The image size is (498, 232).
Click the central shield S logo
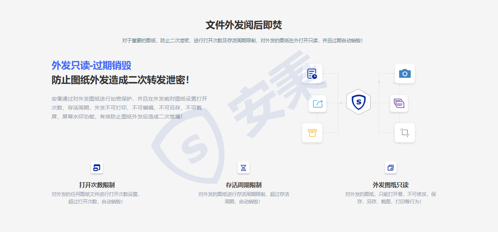pos(358,102)
